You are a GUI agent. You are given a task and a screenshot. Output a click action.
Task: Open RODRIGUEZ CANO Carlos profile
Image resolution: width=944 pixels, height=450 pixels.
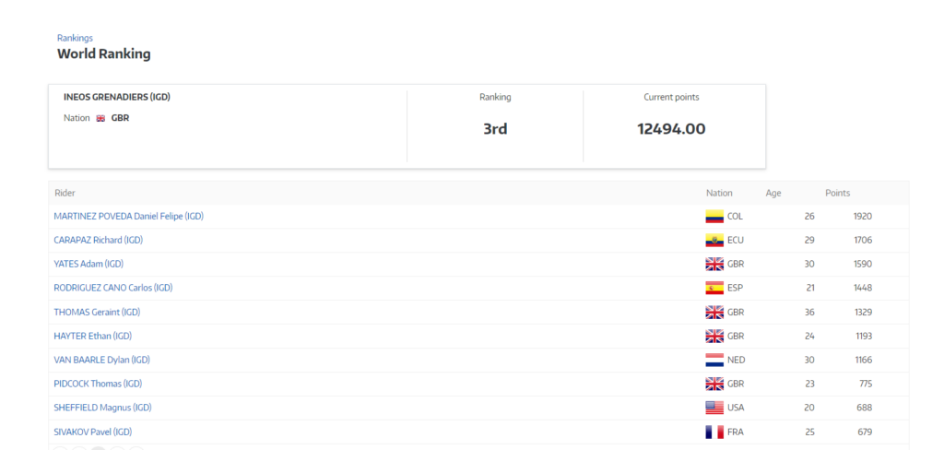tap(112, 288)
